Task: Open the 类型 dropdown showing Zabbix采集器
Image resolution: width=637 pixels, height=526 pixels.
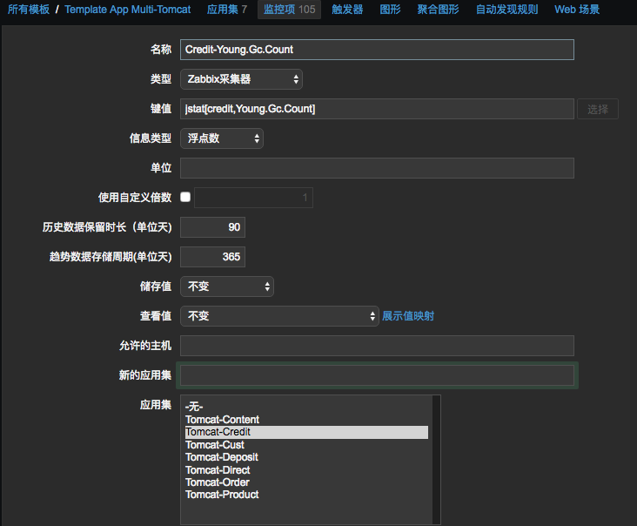Action: (241, 79)
